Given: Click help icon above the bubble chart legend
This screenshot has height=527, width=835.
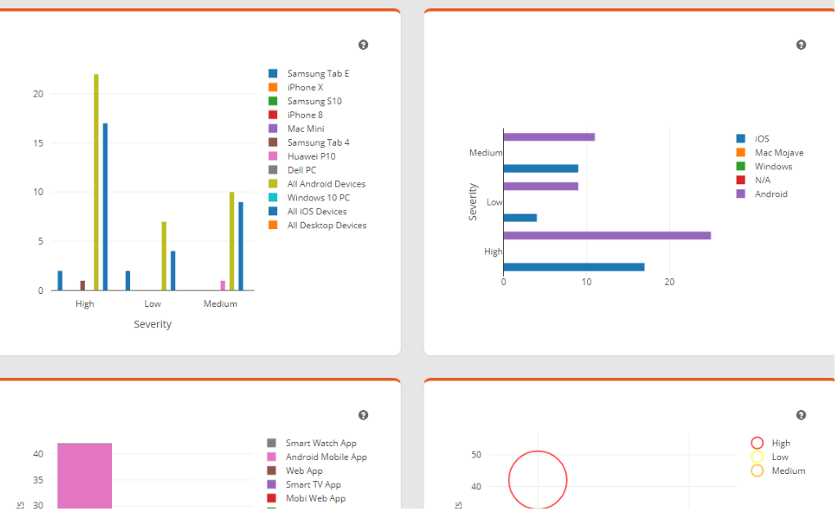Looking at the screenshot, I should click(x=801, y=415).
